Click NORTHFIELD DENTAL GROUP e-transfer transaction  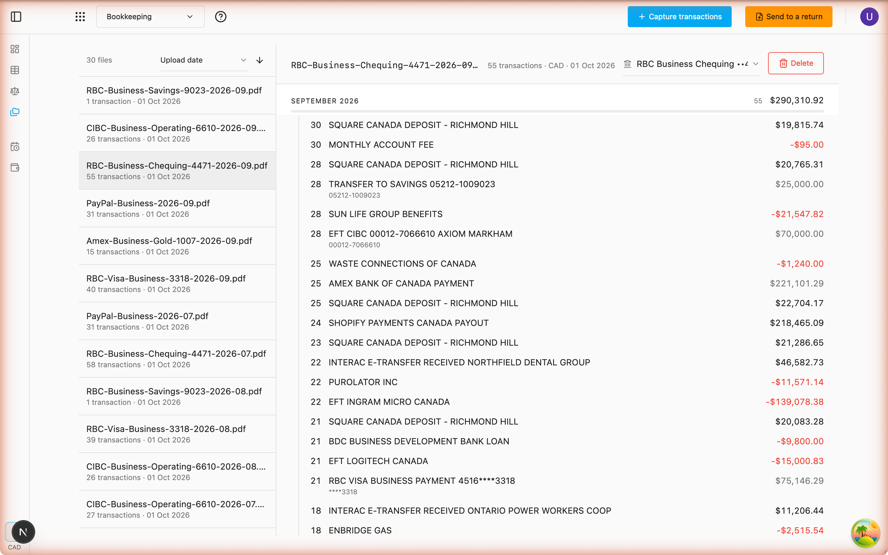pyautogui.click(x=567, y=362)
